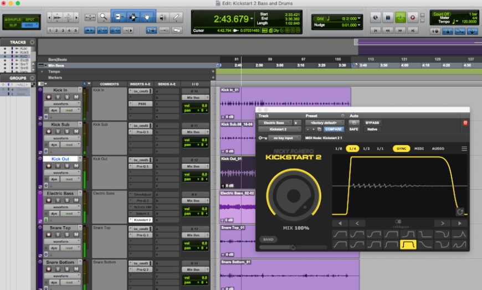Switch Kickstart trigger to MIDI mode

tap(419, 149)
